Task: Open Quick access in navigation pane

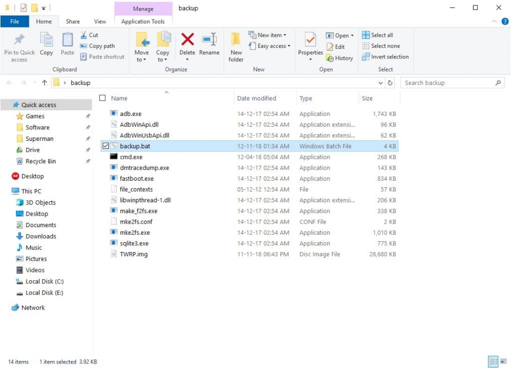Action: pos(46,105)
